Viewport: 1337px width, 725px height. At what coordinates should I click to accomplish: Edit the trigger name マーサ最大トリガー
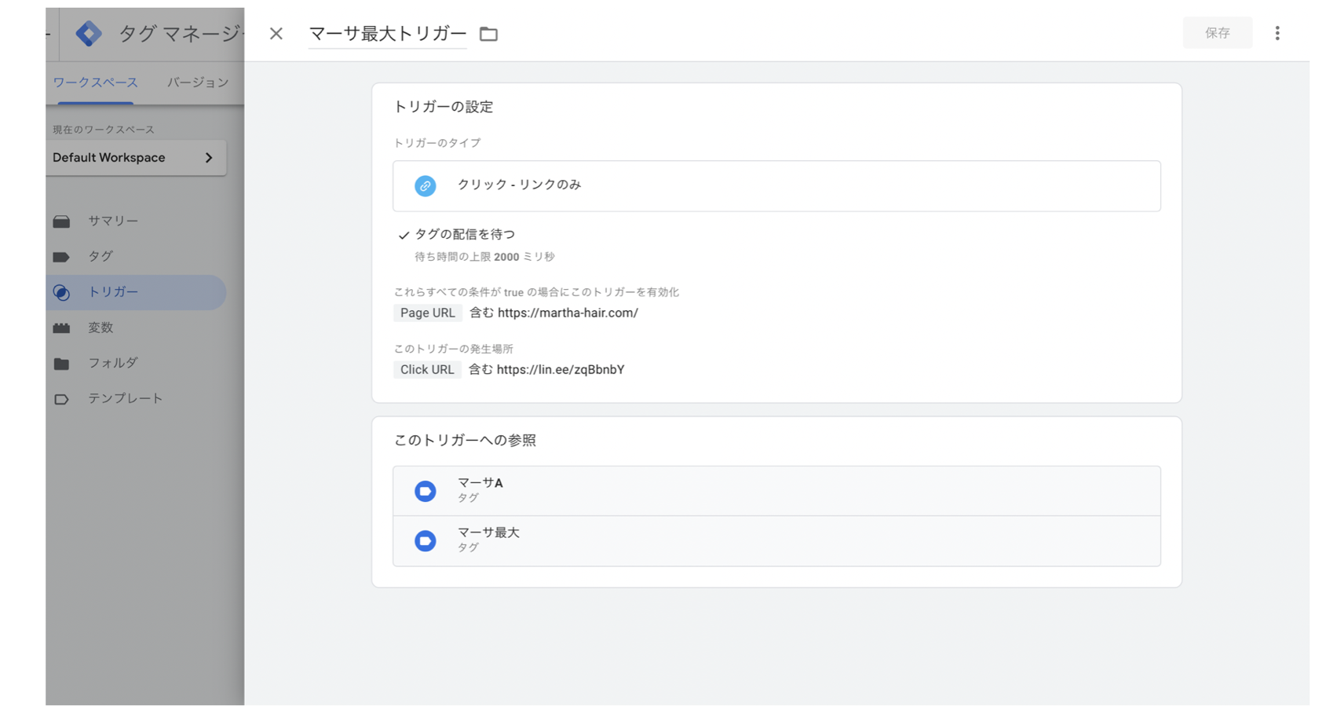click(387, 34)
